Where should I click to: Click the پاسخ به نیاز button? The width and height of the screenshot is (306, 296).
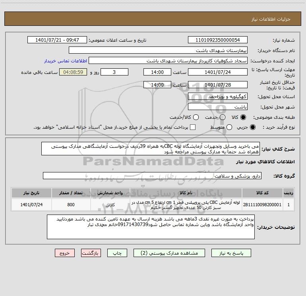(231, 253)
